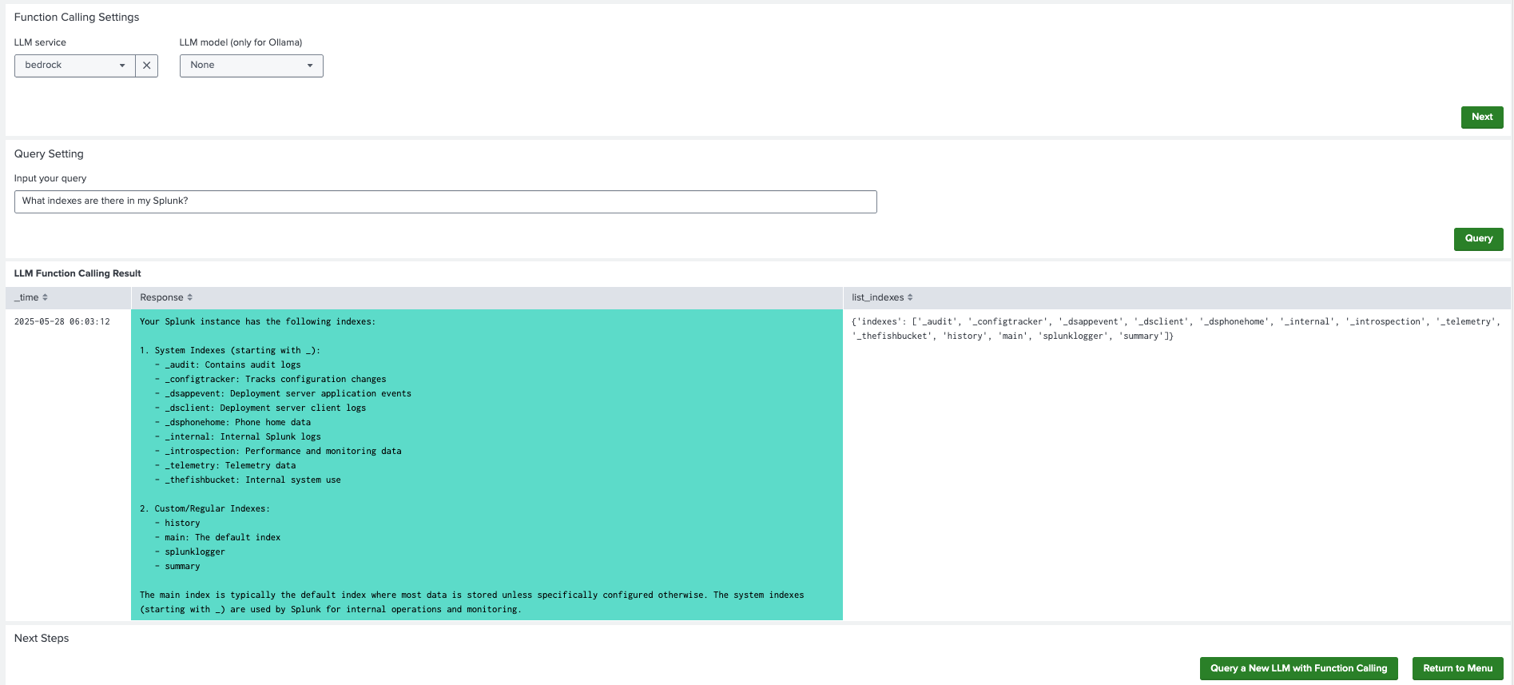The image size is (1514, 685).
Task: Click 'Your Splunk instance has the following indexes' text
Action: pos(257,321)
